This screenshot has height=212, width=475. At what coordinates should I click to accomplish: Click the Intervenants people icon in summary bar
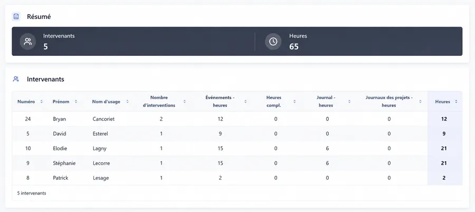pyautogui.click(x=28, y=42)
